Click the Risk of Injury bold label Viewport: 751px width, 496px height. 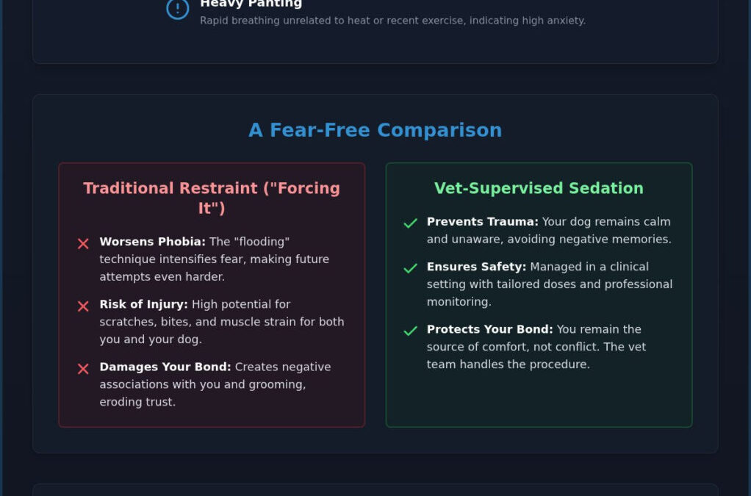click(x=144, y=304)
